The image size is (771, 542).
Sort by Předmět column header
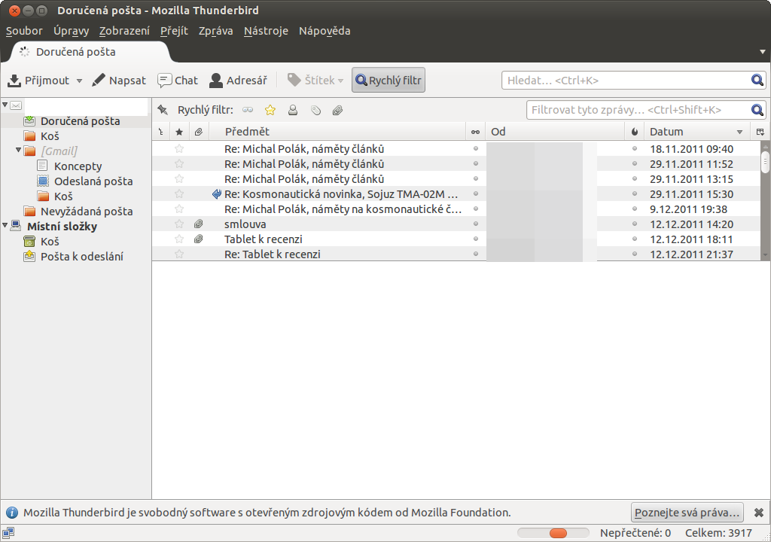tap(337, 132)
